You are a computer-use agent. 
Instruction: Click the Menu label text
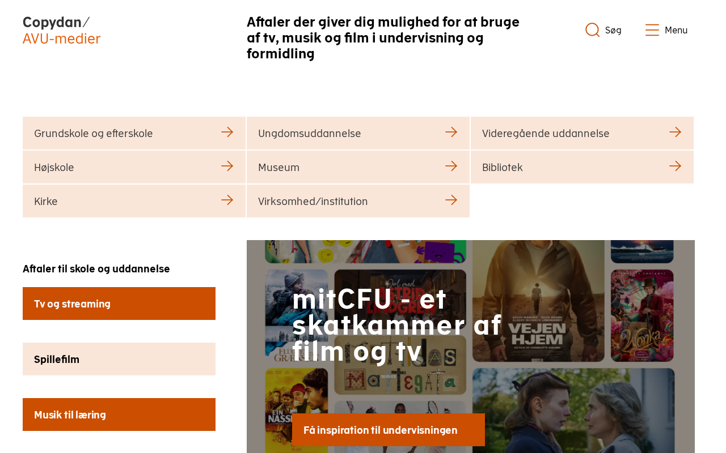(x=676, y=30)
